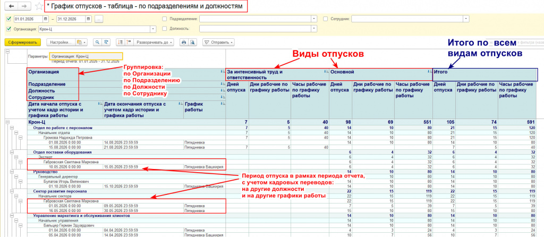Collapse the Отдел поставки оборудования group
The image size is (544, 237).
(x=12, y=152)
